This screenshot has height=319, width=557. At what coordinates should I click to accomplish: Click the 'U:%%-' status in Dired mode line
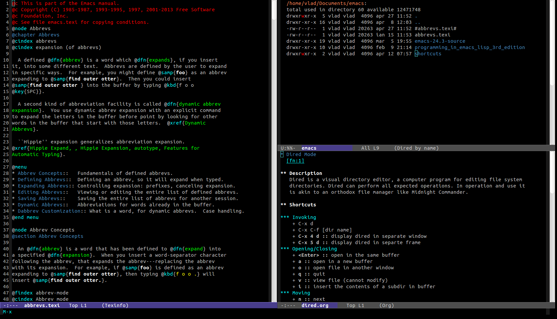click(288, 148)
